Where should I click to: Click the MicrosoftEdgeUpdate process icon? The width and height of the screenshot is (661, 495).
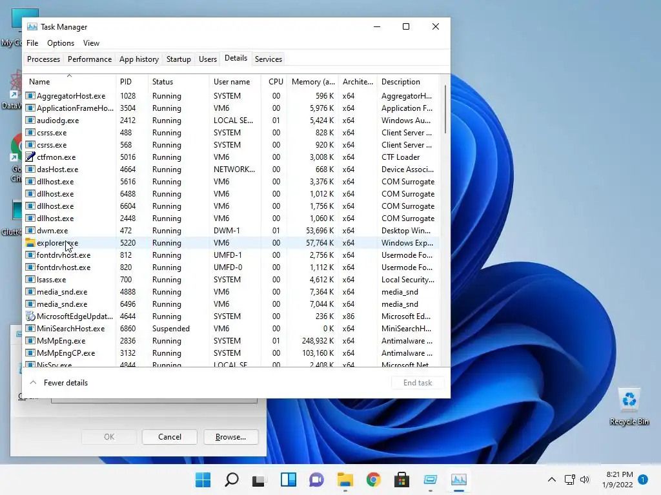pos(30,316)
